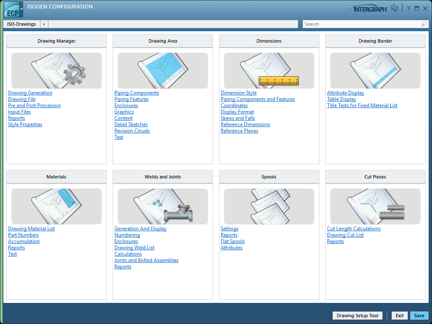Click the Drawing Area blueprint image

[163, 70]
